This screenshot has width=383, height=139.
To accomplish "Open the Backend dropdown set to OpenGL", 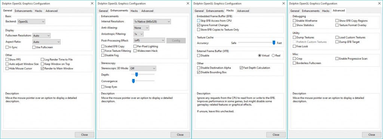I will pos(31,21).
